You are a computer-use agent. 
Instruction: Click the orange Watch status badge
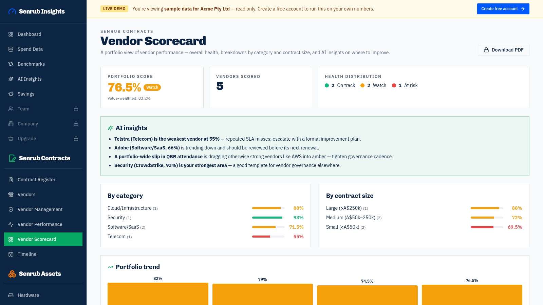coord(152,87)
